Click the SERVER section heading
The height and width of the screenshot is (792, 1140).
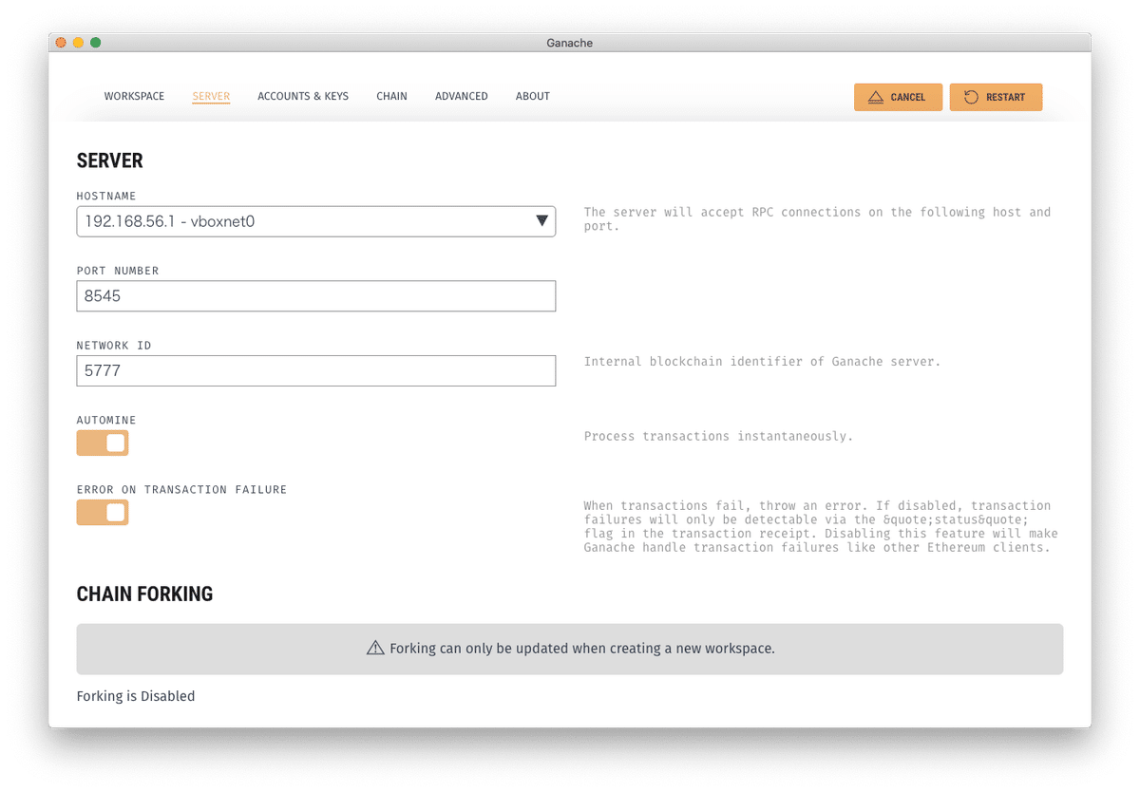110,160
